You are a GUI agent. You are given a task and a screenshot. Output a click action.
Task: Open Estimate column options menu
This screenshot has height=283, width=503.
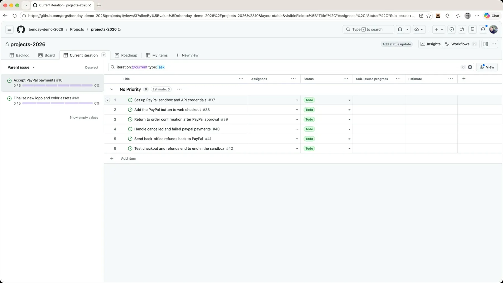click(x=451, y=79)
